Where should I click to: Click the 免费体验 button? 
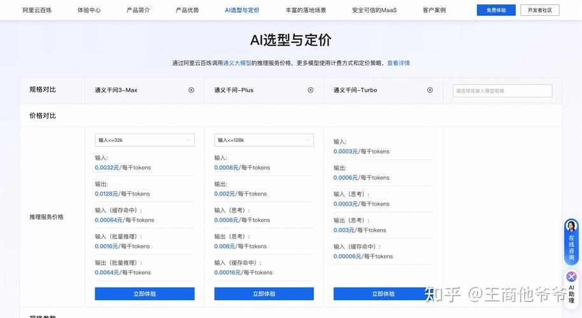[496, 10]
